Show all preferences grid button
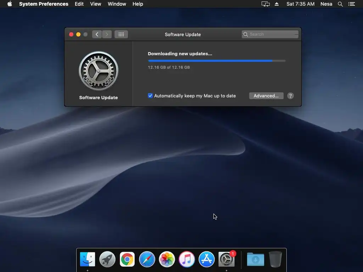 (121, 34)
